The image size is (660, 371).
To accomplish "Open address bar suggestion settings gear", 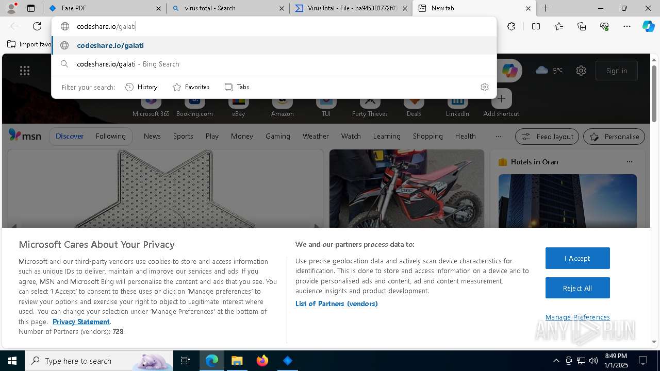I will click(x=484, y=87).
